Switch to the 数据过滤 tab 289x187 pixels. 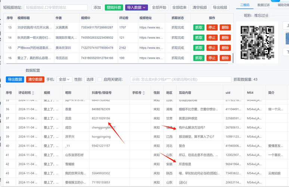(263, 5)
